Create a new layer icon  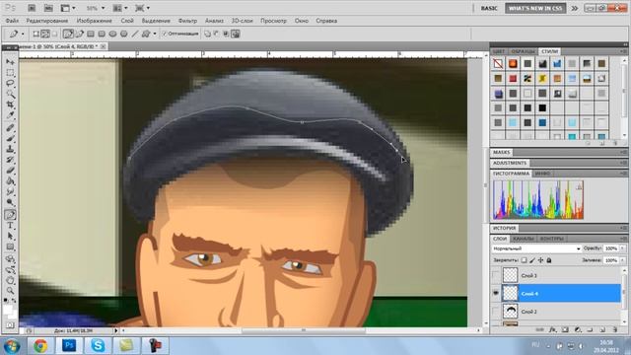(602, 330)
